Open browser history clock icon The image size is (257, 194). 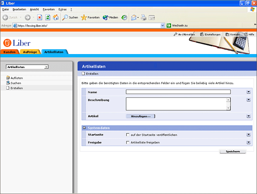point(124,17)
